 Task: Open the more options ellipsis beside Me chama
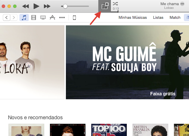[x=182, y=4]
